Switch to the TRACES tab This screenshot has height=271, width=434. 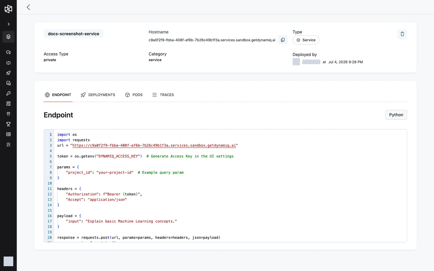163,95
